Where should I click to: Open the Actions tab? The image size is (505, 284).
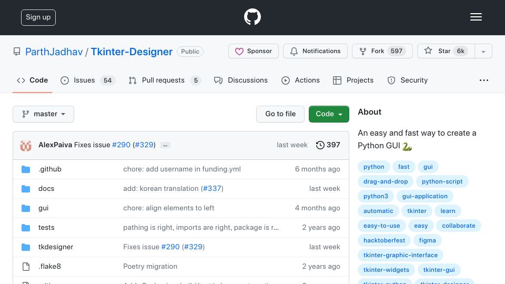point(300,80)
